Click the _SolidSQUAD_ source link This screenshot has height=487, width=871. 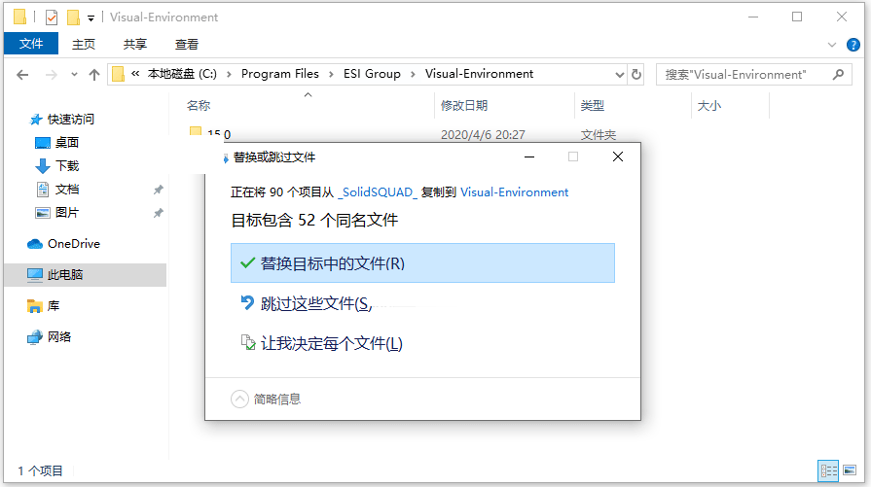tap(378, 192)
